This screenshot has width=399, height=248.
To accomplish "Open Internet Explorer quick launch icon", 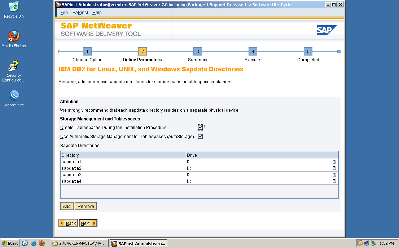I will pyautogui.click(x=33, y=243).
